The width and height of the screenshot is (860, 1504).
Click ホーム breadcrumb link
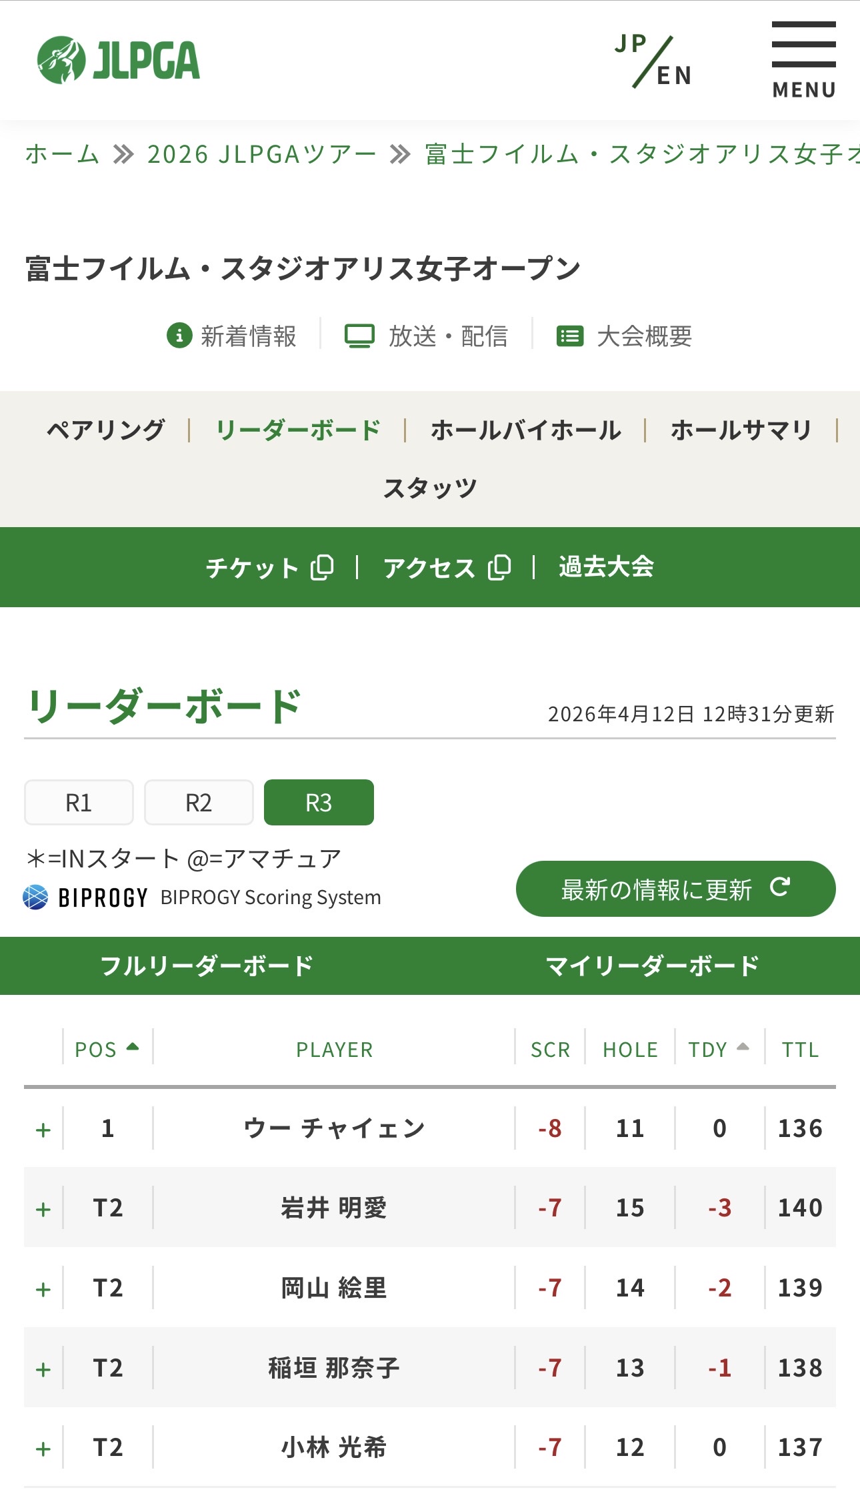(x=62, y=154)
